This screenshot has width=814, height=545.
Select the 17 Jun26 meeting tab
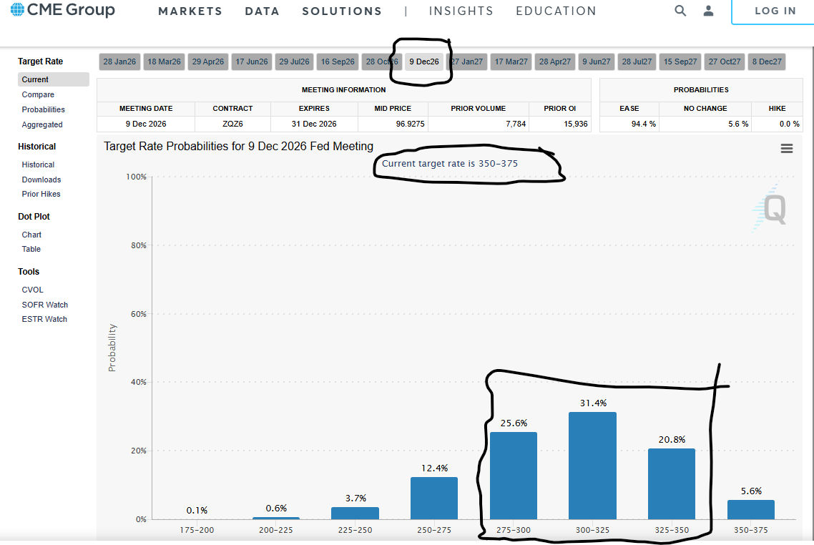pos(252,62)
